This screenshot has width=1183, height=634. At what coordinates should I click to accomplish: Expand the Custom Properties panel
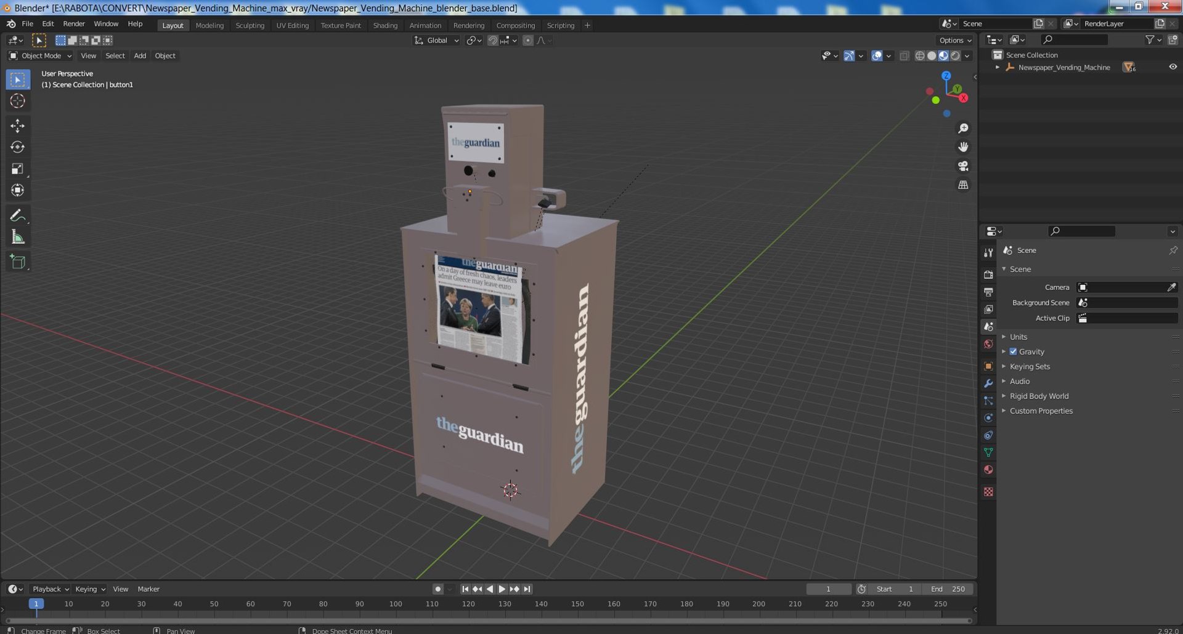click(x=1041, y=411)
